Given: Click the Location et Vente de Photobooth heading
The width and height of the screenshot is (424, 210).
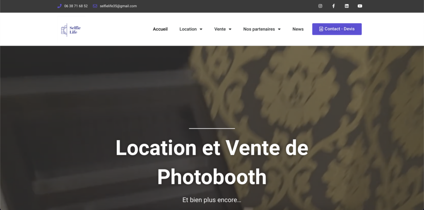Looking at the screenshot, I should [x=212, y=162].
